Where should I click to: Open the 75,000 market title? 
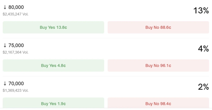[16, 46]
